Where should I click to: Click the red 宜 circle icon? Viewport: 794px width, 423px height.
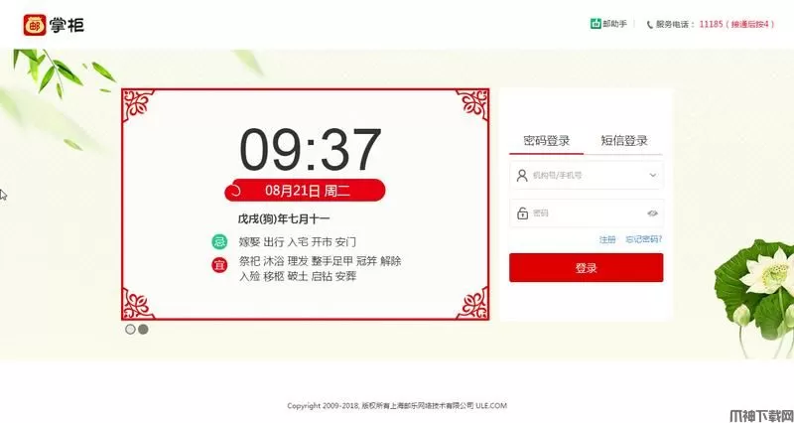[219, 264]
